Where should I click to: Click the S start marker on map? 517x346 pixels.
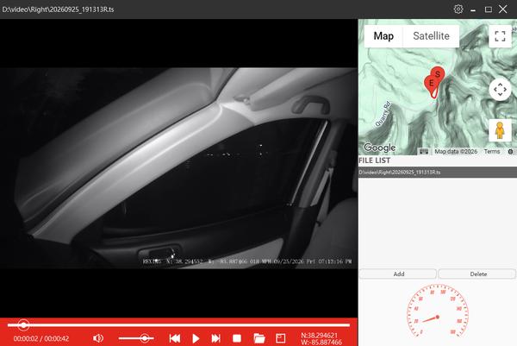click(438, 74)
